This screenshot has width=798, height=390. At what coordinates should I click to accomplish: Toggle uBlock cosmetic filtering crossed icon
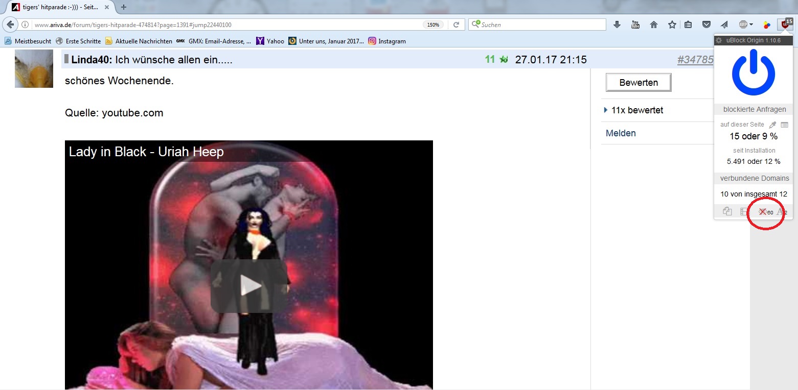[x=762, y=211]
